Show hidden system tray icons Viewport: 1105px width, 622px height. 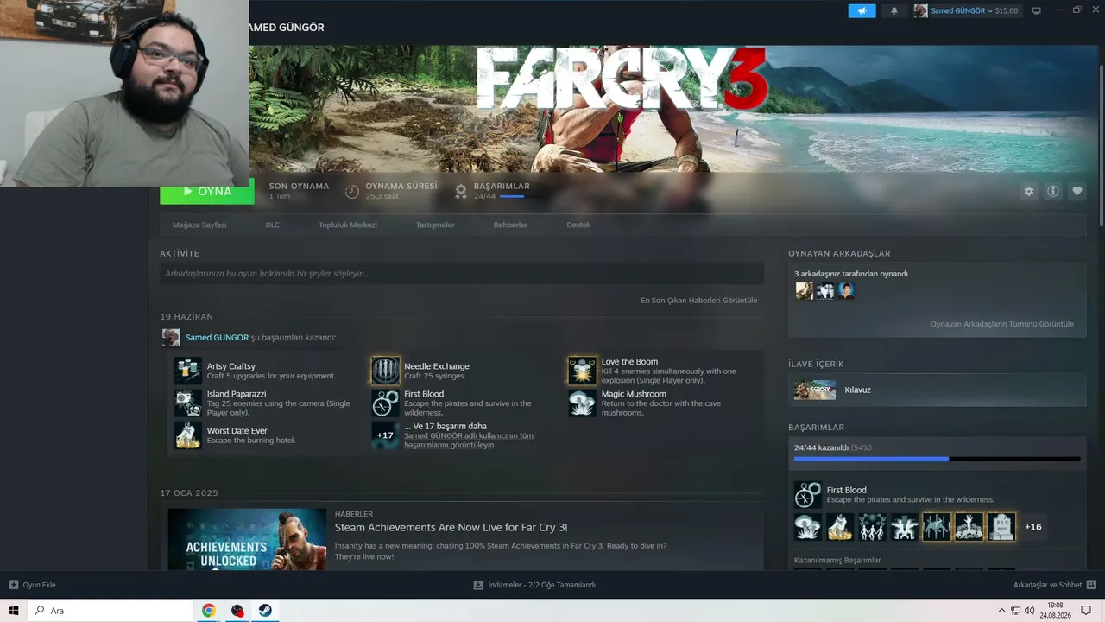point(1001,611)
